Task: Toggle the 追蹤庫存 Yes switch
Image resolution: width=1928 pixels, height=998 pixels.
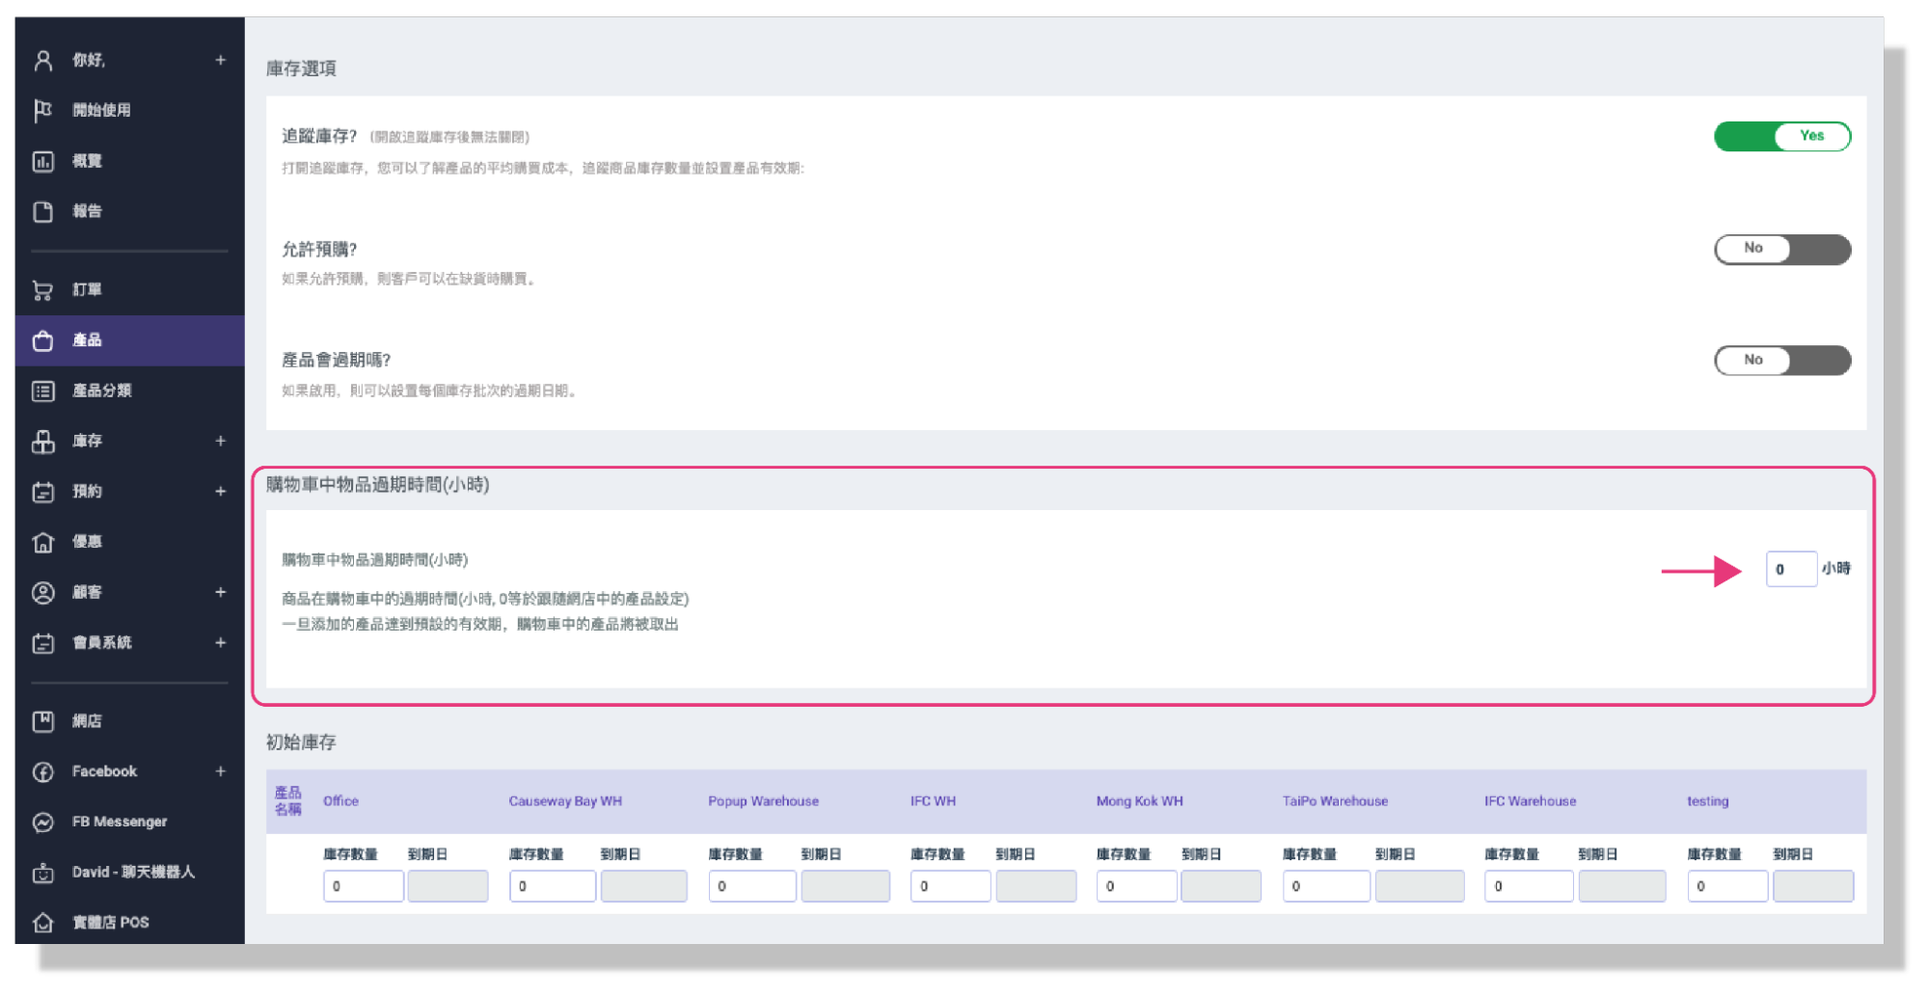Action: [1781, 137]
